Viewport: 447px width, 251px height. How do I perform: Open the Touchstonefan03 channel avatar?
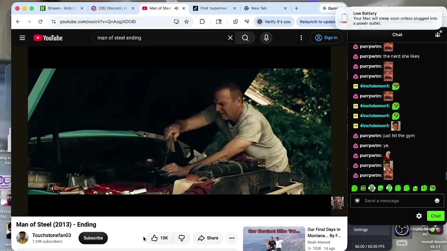(22, 238)
